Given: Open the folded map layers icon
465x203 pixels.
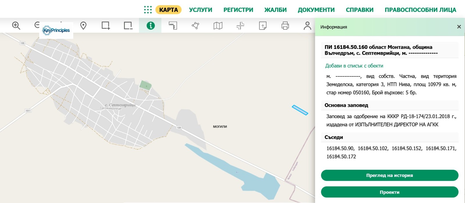Looking at the screenshot, I should click(x=218, y=26).
